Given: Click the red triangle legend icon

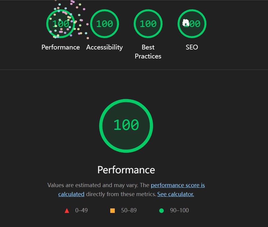Looking at the screenshot, I should (67, 211).
